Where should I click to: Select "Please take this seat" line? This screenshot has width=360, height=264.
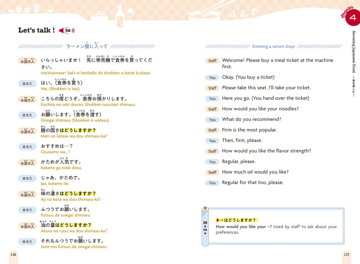[266, 88]
